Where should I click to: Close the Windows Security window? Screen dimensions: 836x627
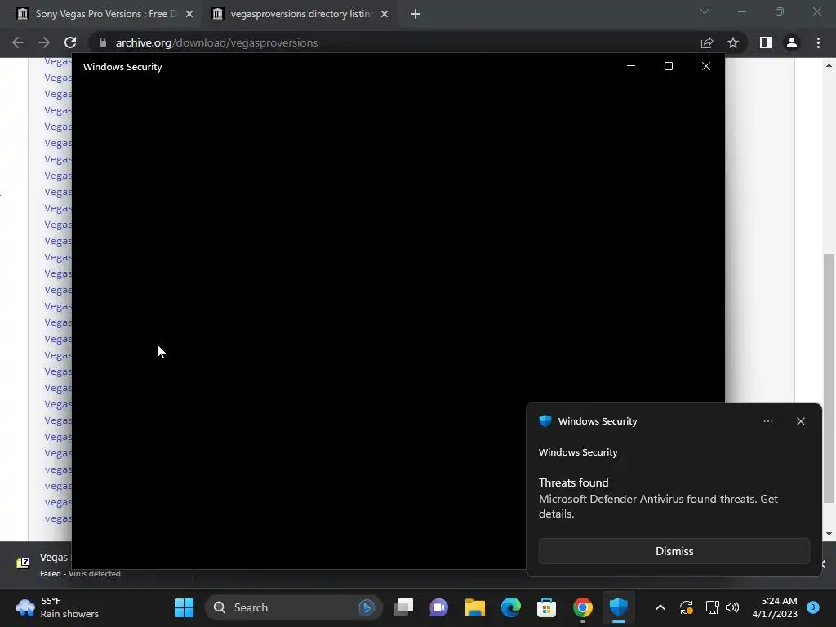(x=706, y=66)
